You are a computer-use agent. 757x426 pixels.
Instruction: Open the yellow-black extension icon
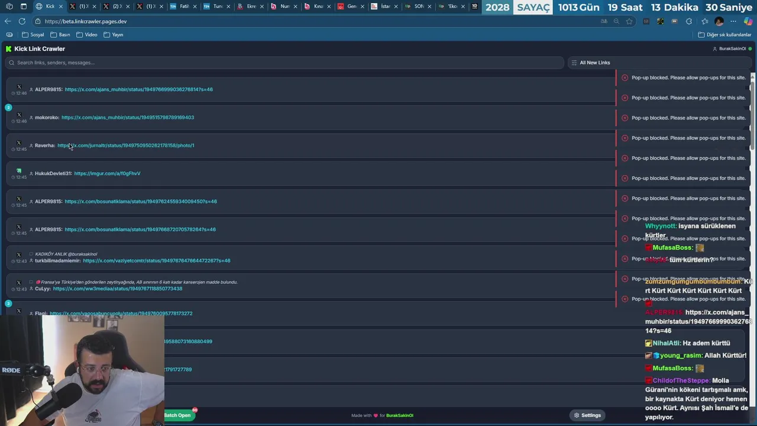660,21
